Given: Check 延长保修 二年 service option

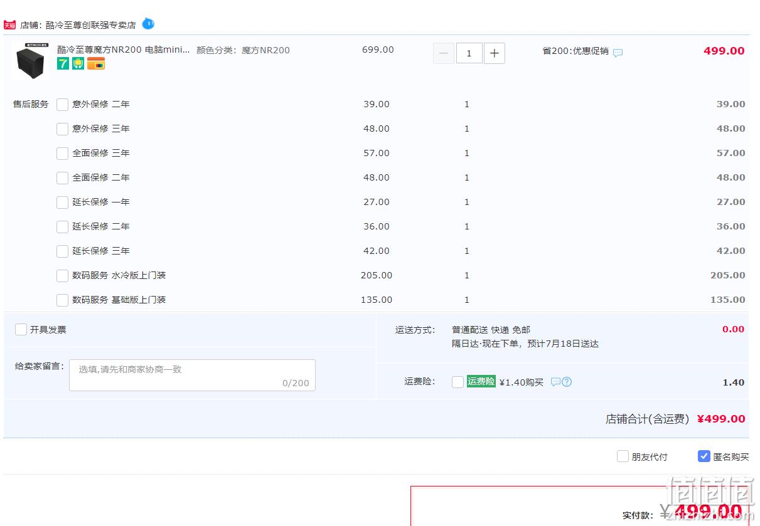Looking at the screenshot, I should 62,227.
